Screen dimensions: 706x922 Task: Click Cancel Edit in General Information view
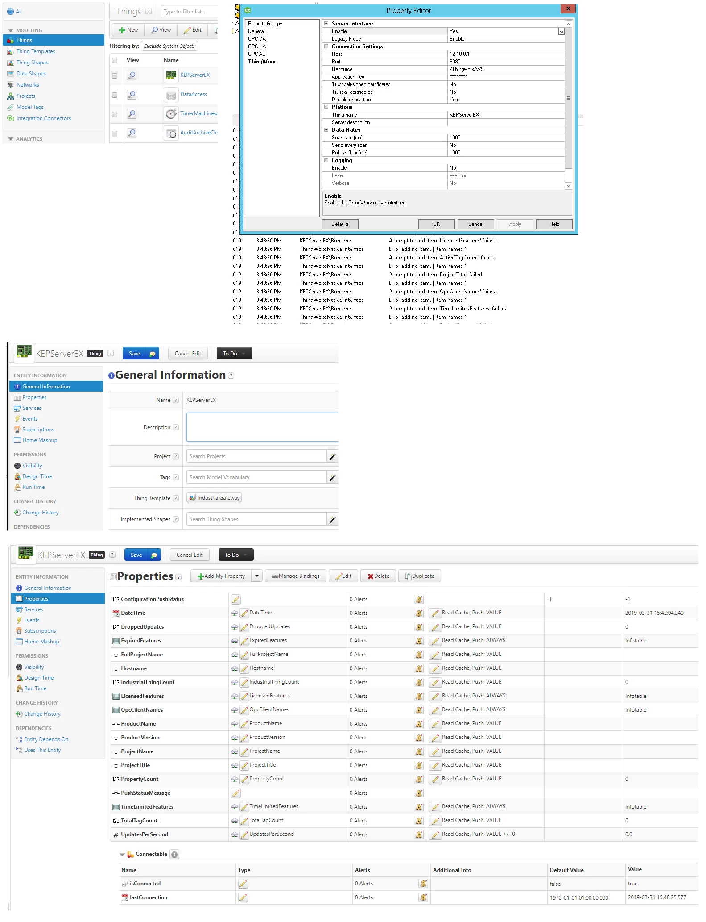coord(188,354)
